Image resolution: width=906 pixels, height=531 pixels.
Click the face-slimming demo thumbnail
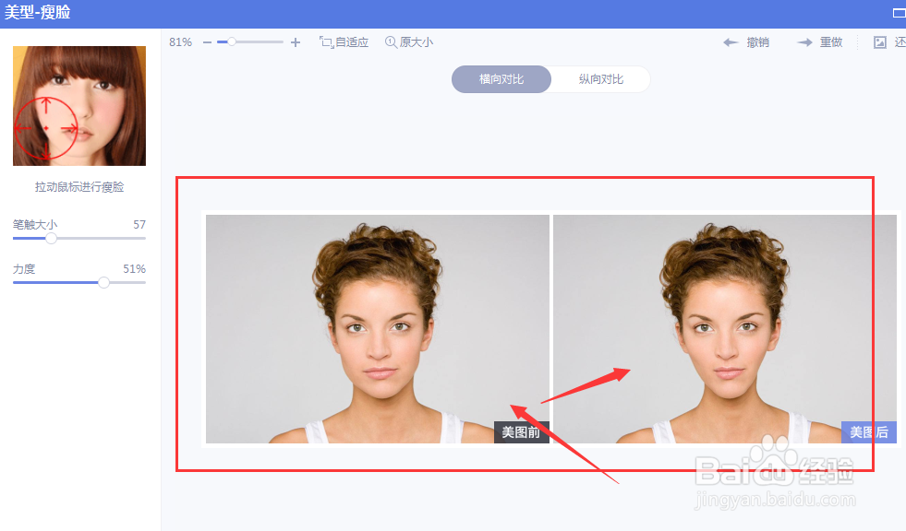[x=79, y=106]
